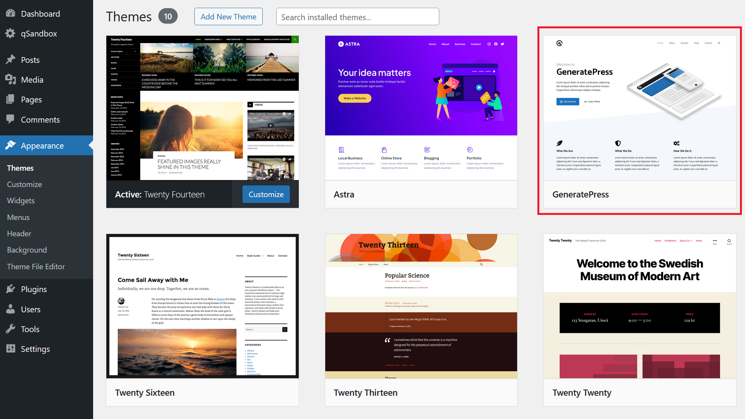Click the qSandbox gear icon
Image resolution: width=745 pixels, height=419 pixels.
click(x=10, y=33)
